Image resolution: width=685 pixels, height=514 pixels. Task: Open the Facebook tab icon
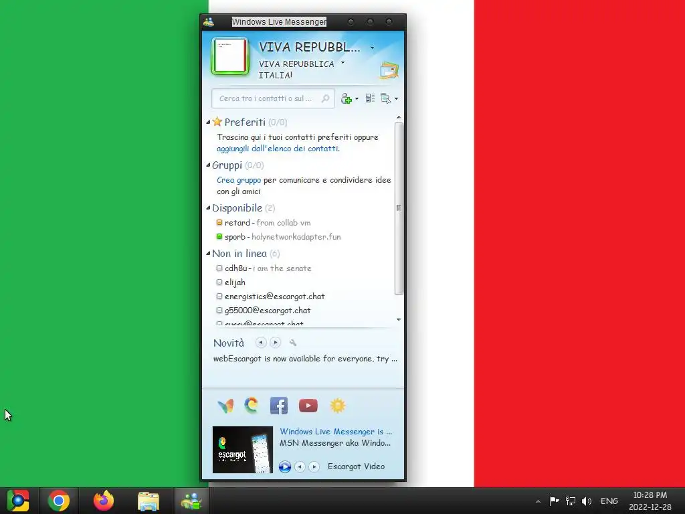point(279,406)
